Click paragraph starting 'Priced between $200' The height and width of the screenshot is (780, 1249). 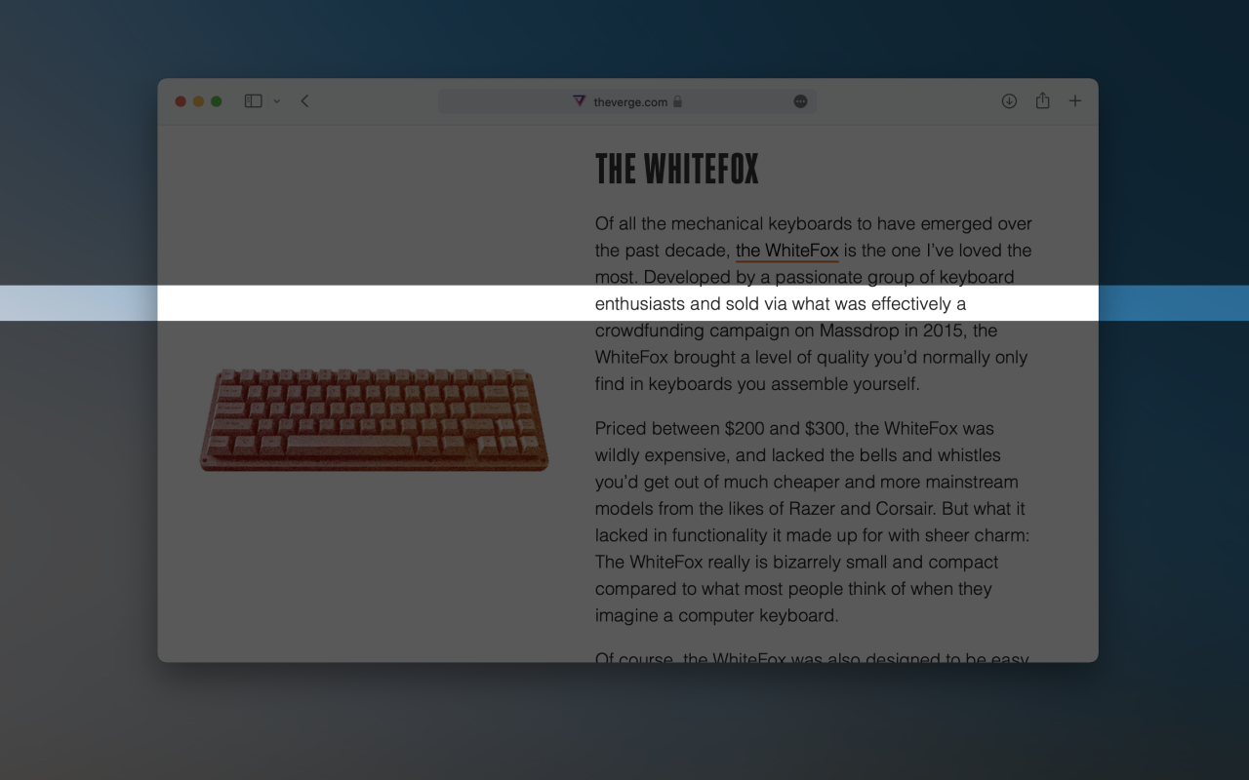(813, 522)
